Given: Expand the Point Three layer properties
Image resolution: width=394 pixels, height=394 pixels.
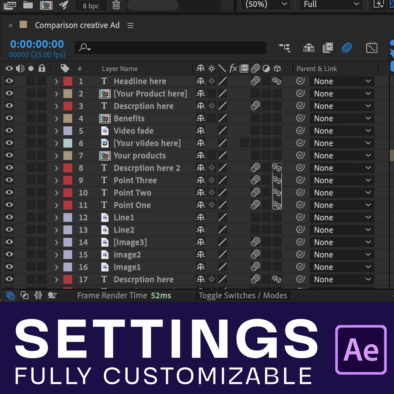Looking at the screenshot, I should [x=56, y=181].
